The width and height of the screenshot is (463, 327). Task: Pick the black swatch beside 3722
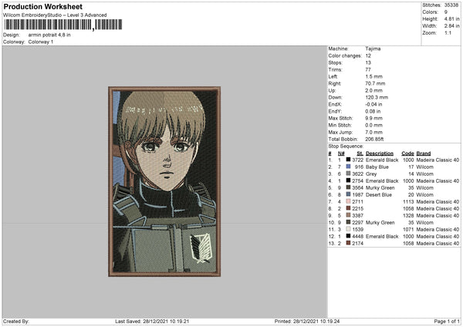click(x=348, y=160)
